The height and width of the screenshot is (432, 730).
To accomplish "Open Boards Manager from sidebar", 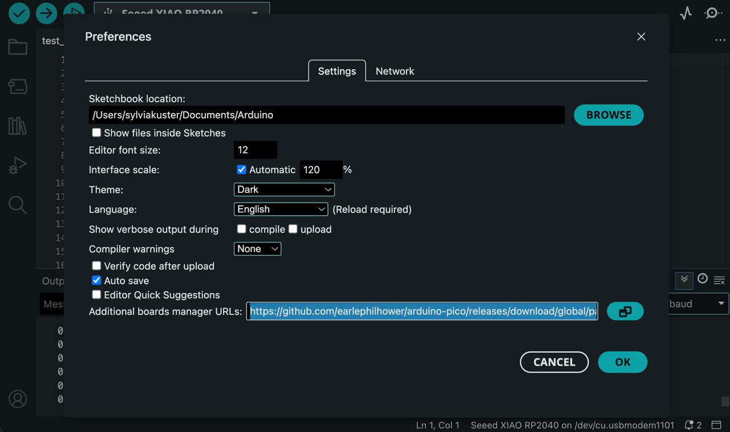I will 18,86.
